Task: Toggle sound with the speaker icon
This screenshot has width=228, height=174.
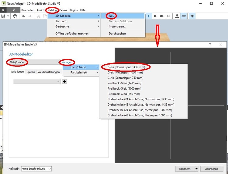Action: (192, 16)
